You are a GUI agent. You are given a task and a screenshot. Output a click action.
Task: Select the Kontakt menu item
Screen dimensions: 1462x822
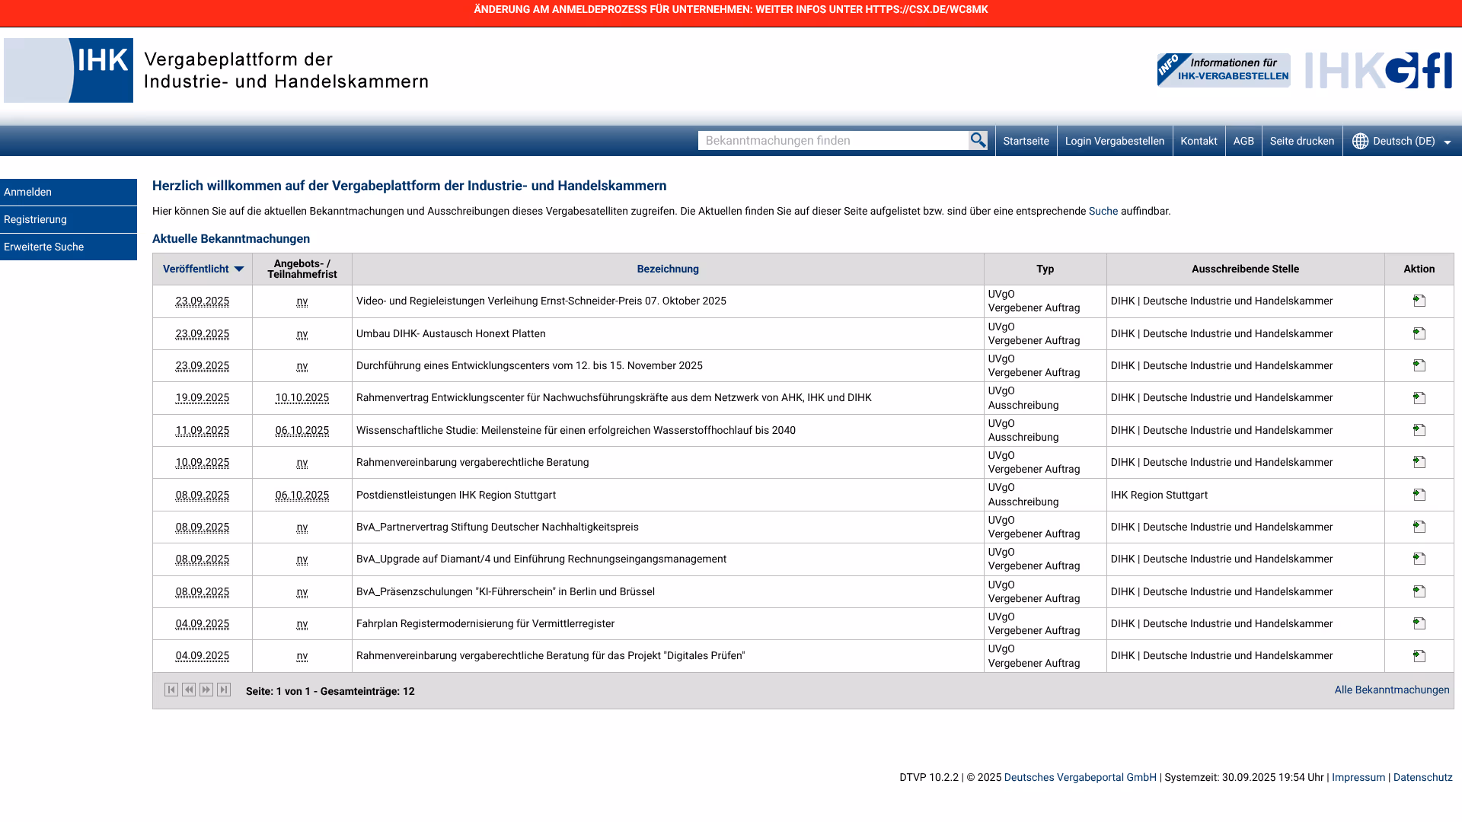click(x=1199, y=141)
